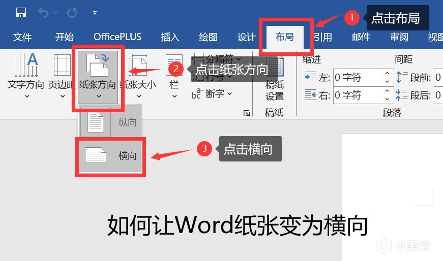Select the 布局 tab
The image size is (443, 261).
(x=284, y=37)
